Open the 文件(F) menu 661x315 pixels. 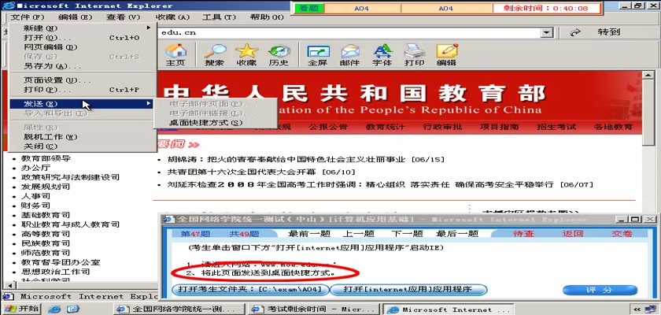pos(27,17)
